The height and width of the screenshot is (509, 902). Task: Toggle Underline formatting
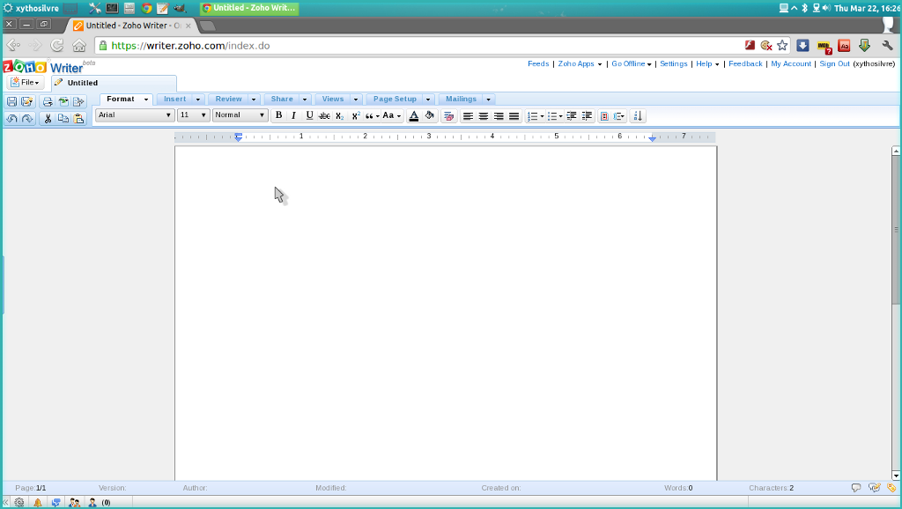tap(309, 115)
